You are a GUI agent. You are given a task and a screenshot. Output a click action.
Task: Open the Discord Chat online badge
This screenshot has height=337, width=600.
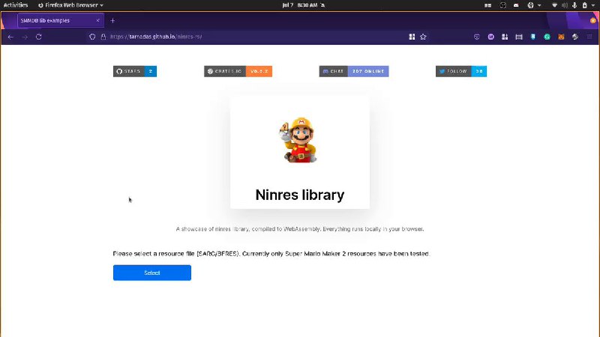[x=354, y=71]
